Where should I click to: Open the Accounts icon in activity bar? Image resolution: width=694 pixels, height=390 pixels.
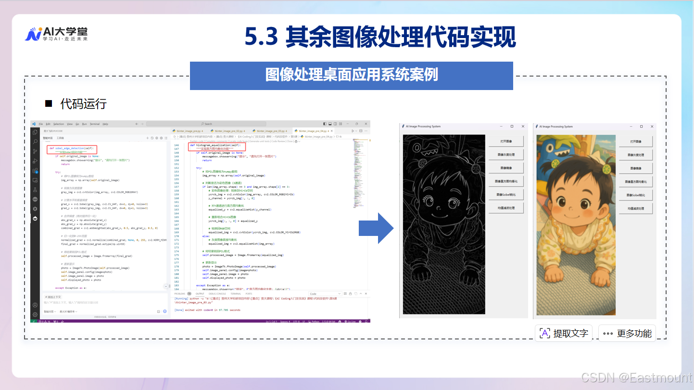click(x=35, y=305)
